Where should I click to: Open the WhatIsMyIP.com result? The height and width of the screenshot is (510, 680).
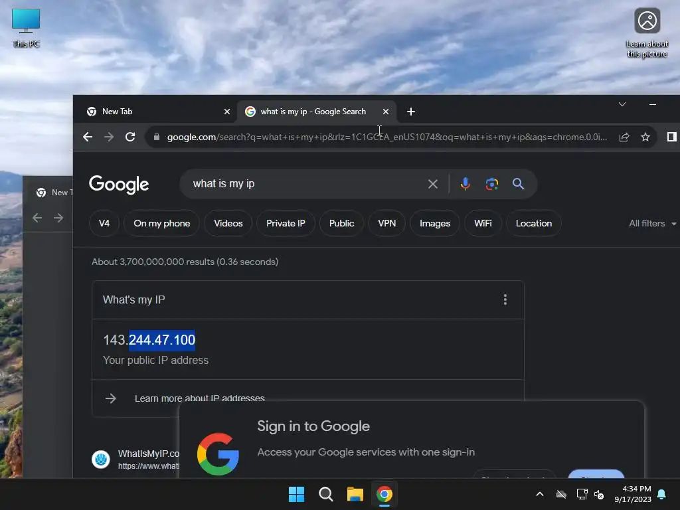click(x=149, y=454)
